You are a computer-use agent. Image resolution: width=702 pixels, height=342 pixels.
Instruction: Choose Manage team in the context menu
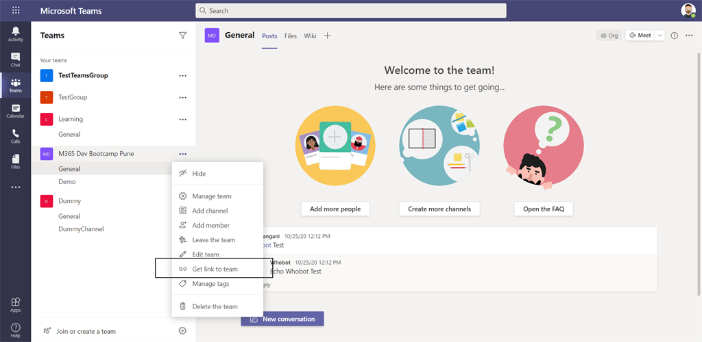pyautogui.click(x=217, y=196)
